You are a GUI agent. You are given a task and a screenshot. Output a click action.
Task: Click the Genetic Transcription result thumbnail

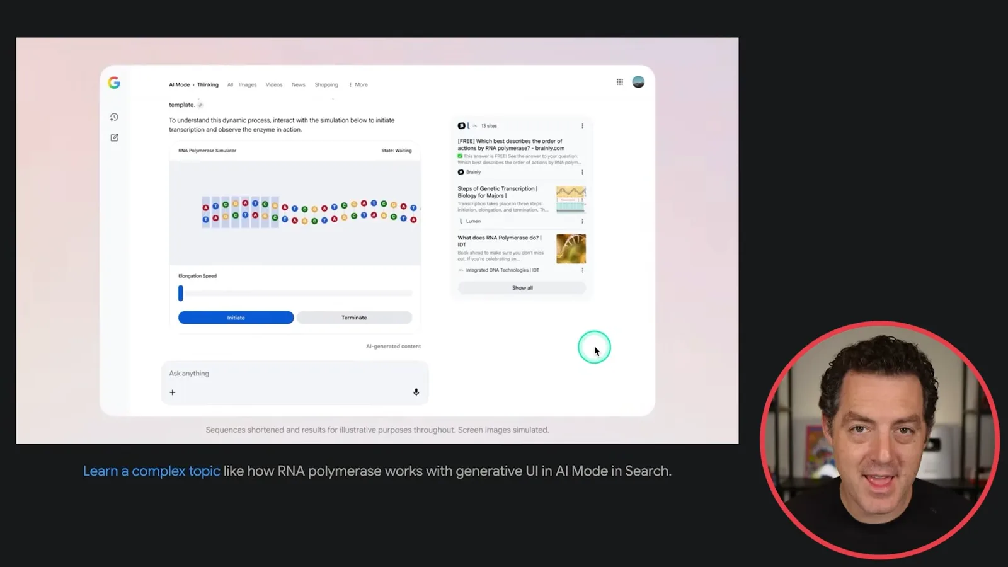coord(571,200)
